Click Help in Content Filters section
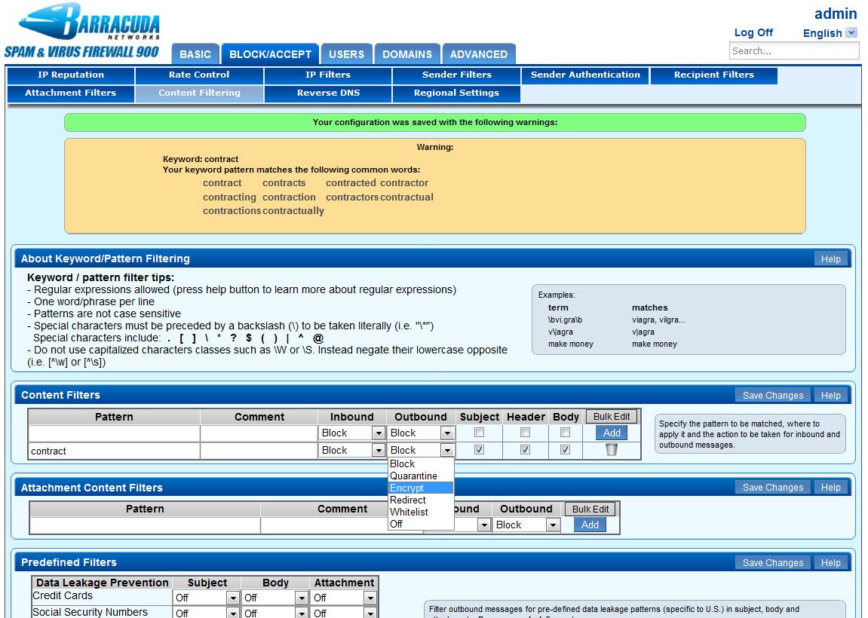The height and width of the screenshot is (618, 868). coord(830,396)
